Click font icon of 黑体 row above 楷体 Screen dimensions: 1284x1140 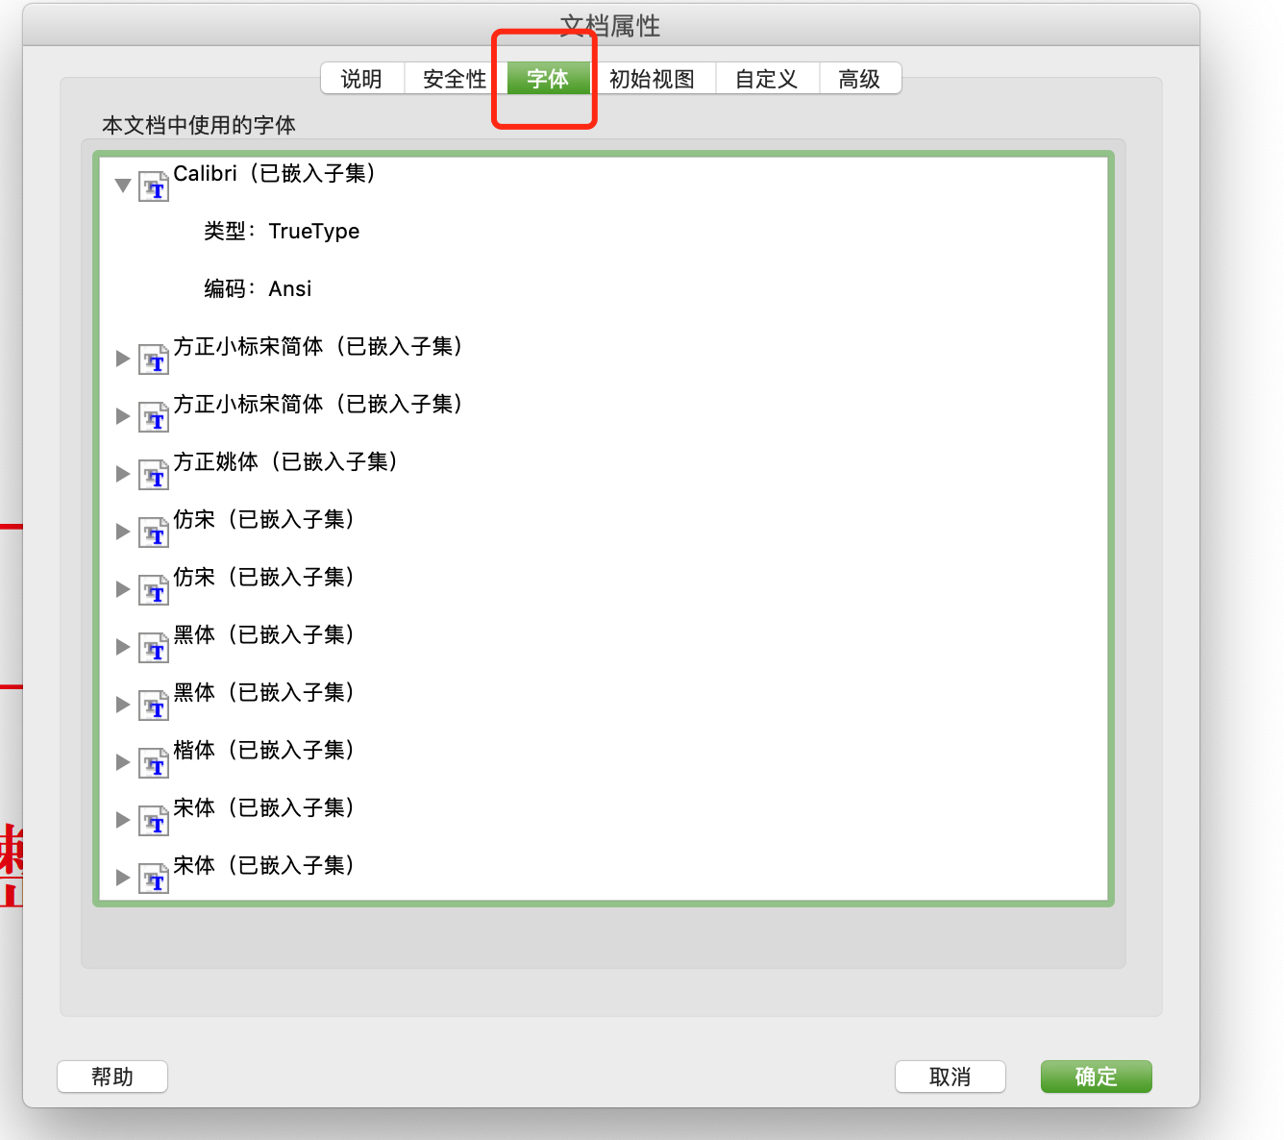154,705
